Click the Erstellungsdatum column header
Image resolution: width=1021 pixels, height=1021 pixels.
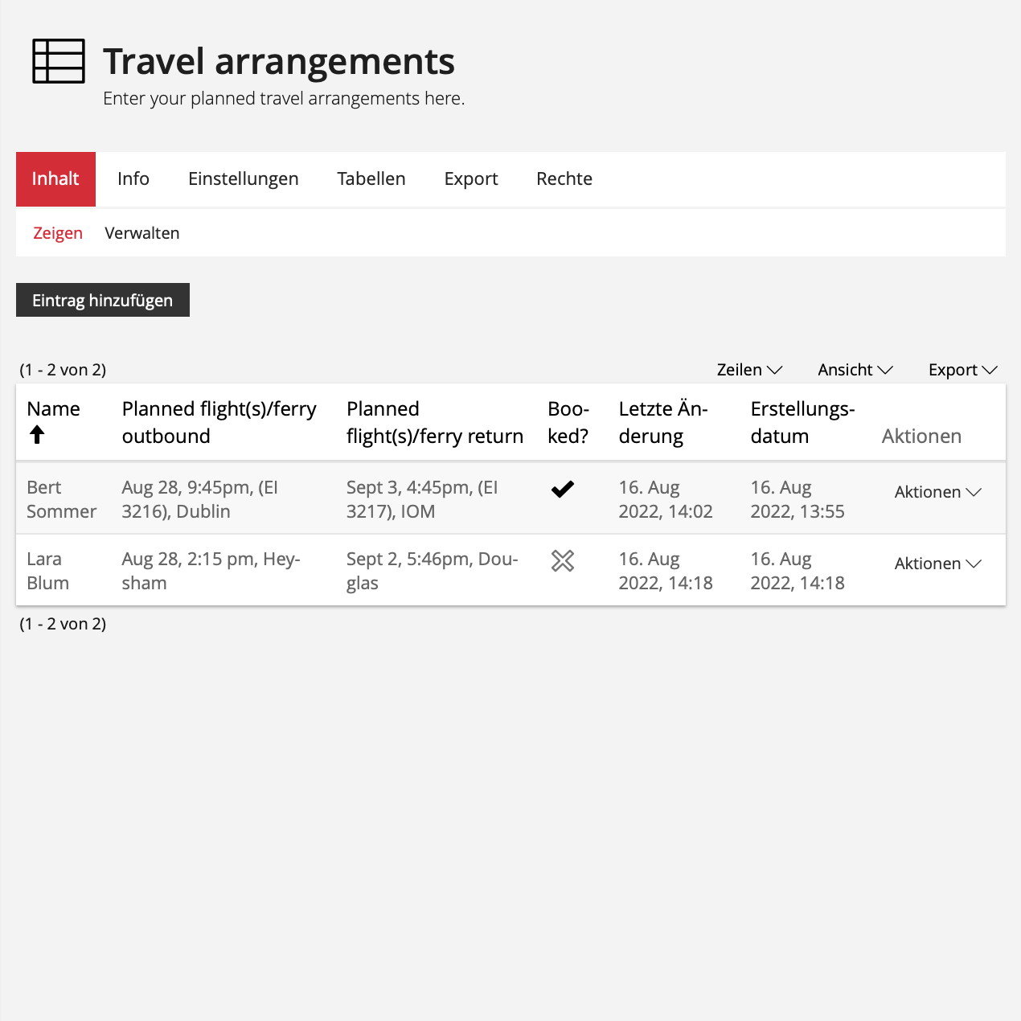coord(802,422)
